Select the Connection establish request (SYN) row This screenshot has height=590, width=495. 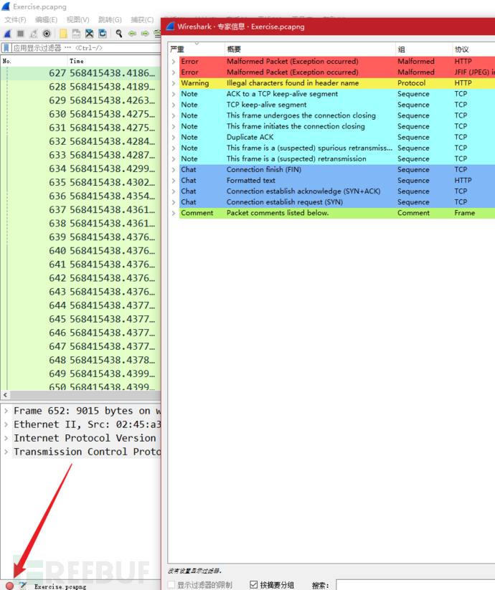click(337, 202)
